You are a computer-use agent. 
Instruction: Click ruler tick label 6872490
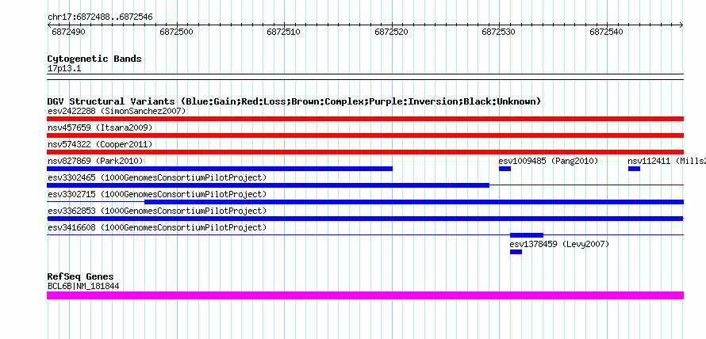pyautogui.click(x=68, y=32)
